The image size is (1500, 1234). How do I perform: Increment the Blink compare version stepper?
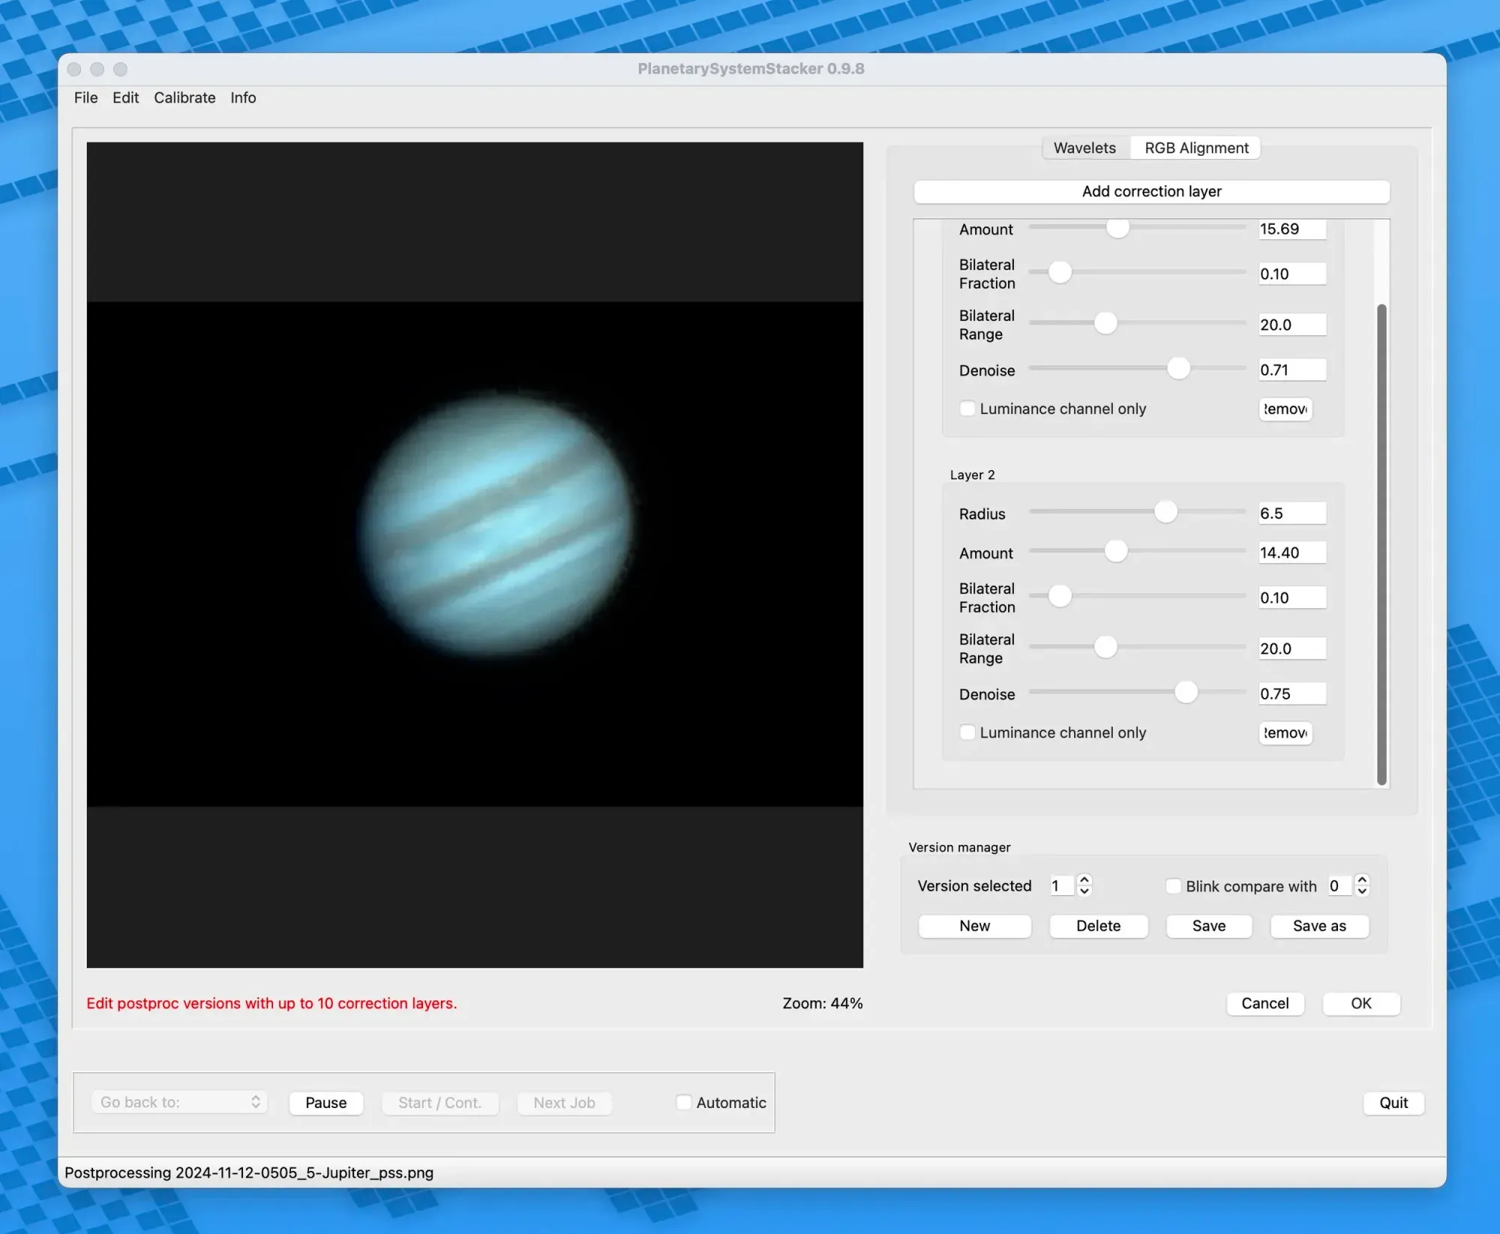(1363, 880)
